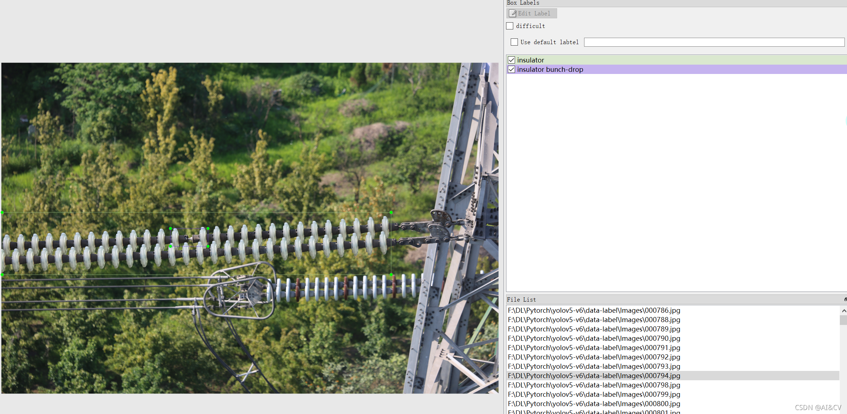Enable the difficult checkbox
The width and height of the screenshot is (847, 414).
(510, 26)
